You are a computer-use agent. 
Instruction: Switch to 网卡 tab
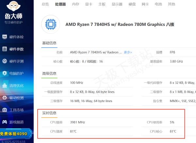145,4
